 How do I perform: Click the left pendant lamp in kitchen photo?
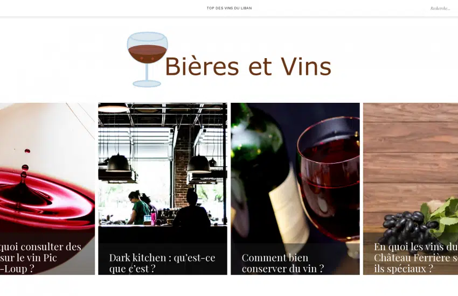[x=118, y=163]
